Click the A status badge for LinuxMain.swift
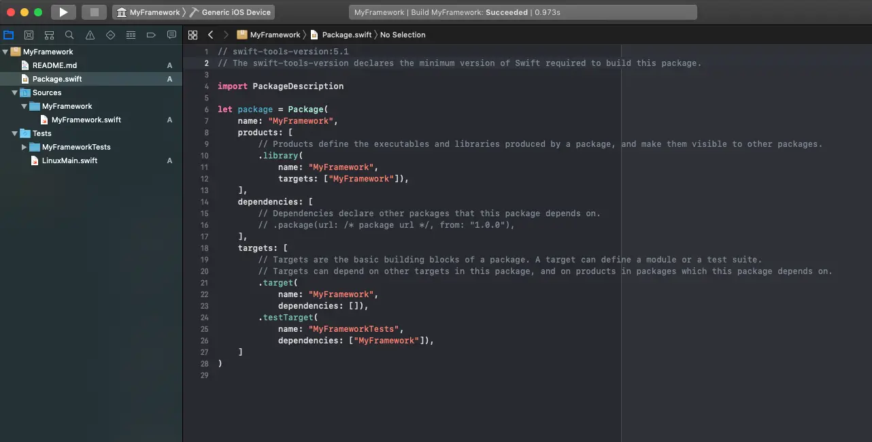This screenshot has width=872, height=442. (x=170, y=160)
